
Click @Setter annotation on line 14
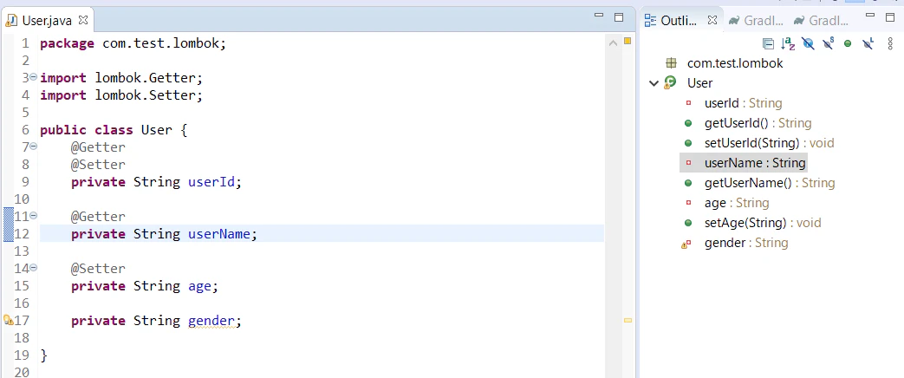(98, 269)
